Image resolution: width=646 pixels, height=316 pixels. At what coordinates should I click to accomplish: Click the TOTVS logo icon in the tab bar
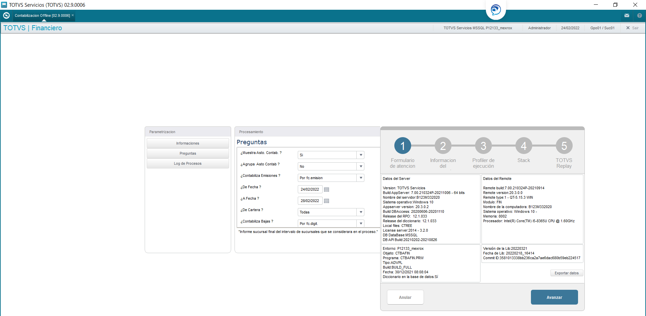[6, 15]
